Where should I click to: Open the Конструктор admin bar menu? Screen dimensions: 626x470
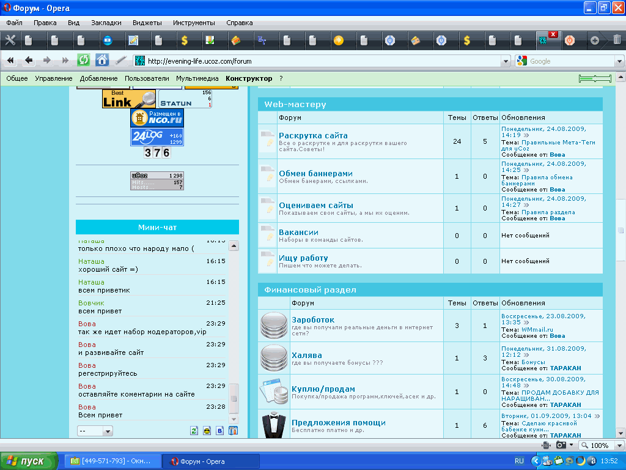[249, 78]
